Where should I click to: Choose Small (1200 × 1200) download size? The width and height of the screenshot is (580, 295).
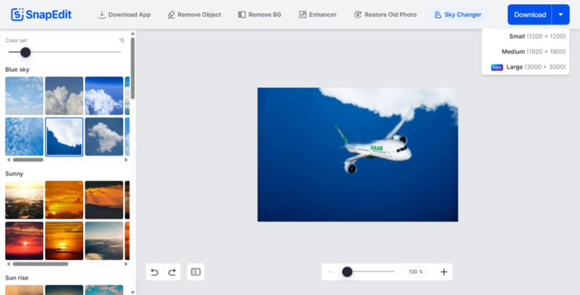click(x=537, y=36)
